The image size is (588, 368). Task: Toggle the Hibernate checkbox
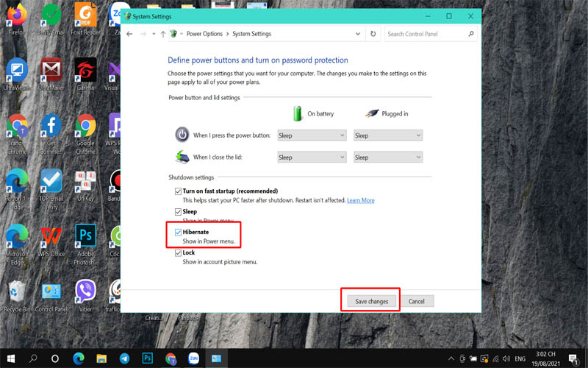point(178,232)
